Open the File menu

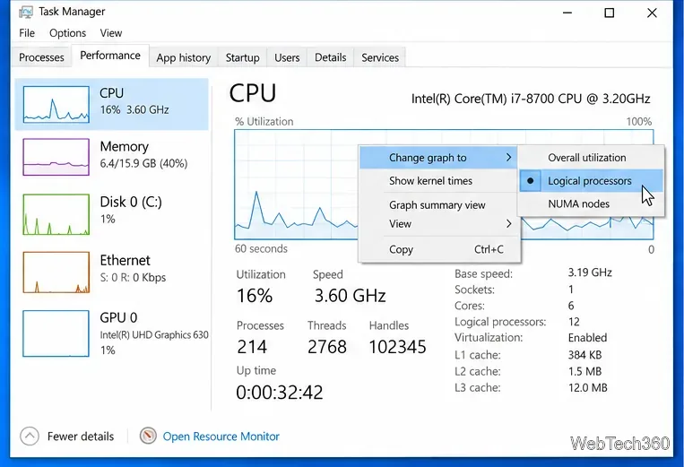27,33
